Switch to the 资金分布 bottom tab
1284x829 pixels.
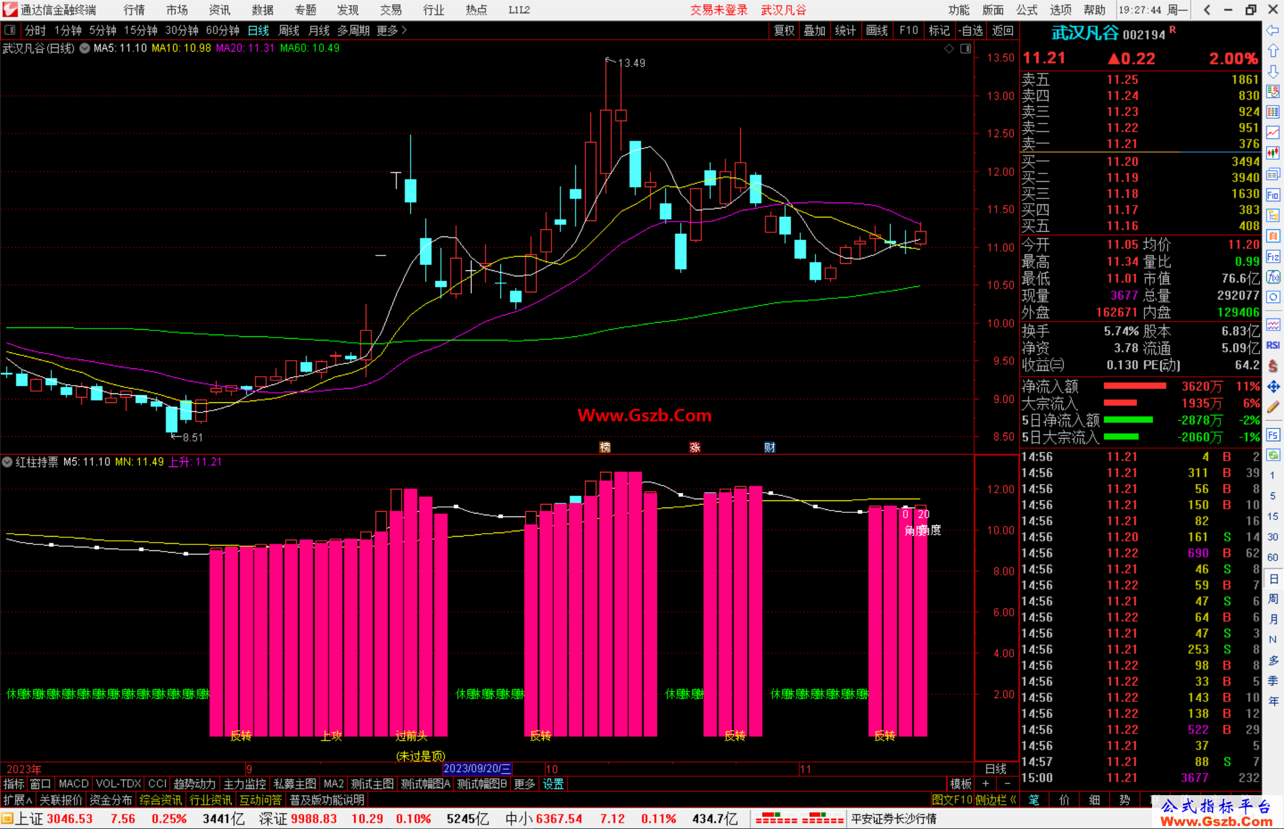point(111,800)
